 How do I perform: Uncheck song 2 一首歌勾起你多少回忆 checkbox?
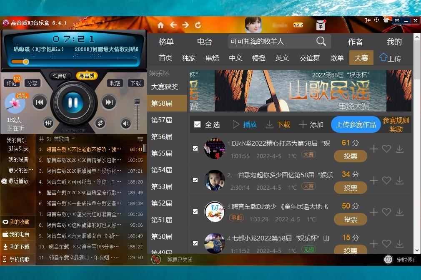click(x=195, y=180)
